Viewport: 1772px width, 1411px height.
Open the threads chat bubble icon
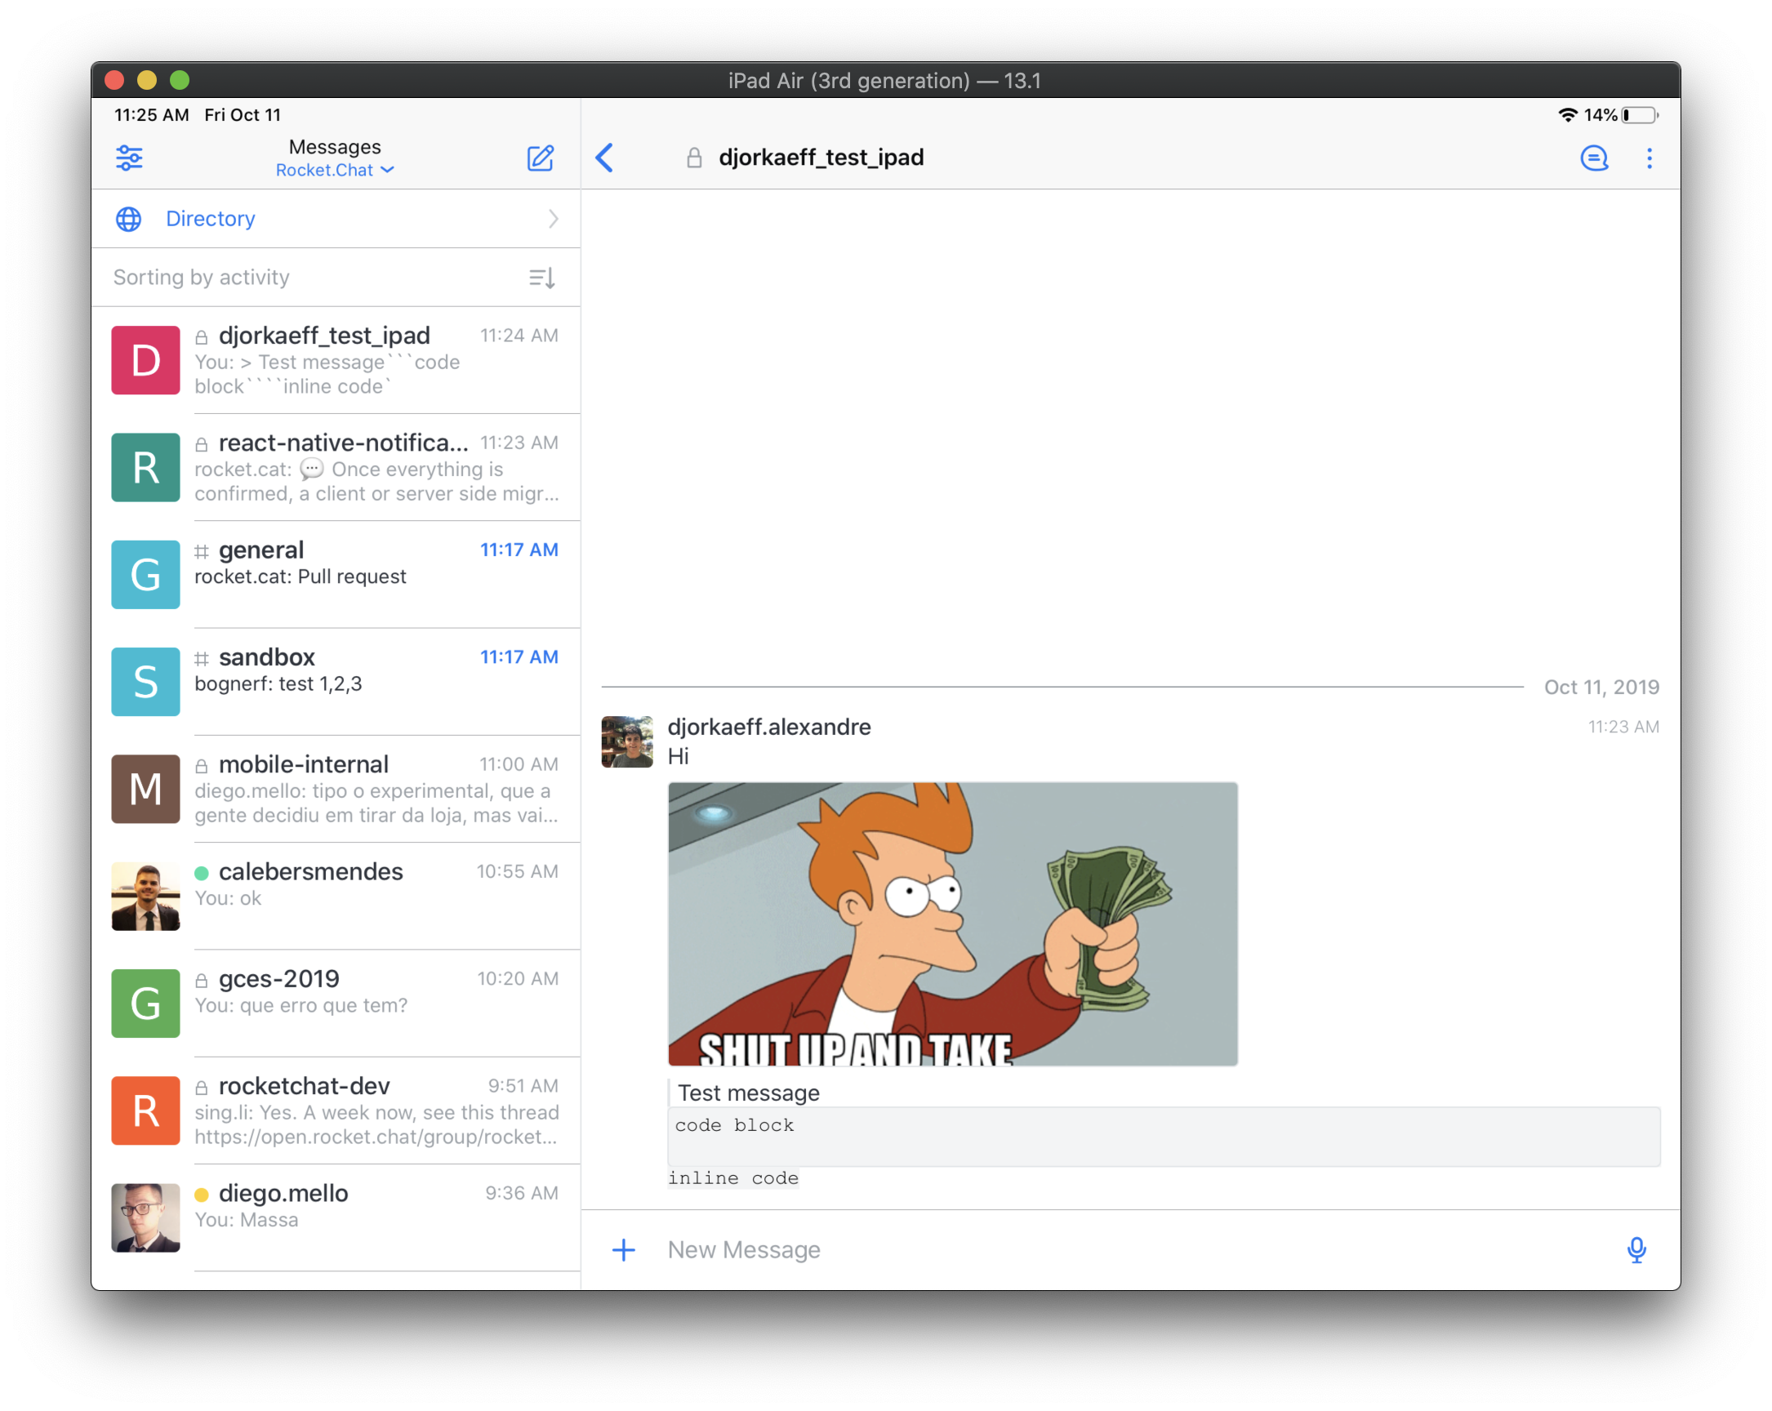(x=1594, y=158)
